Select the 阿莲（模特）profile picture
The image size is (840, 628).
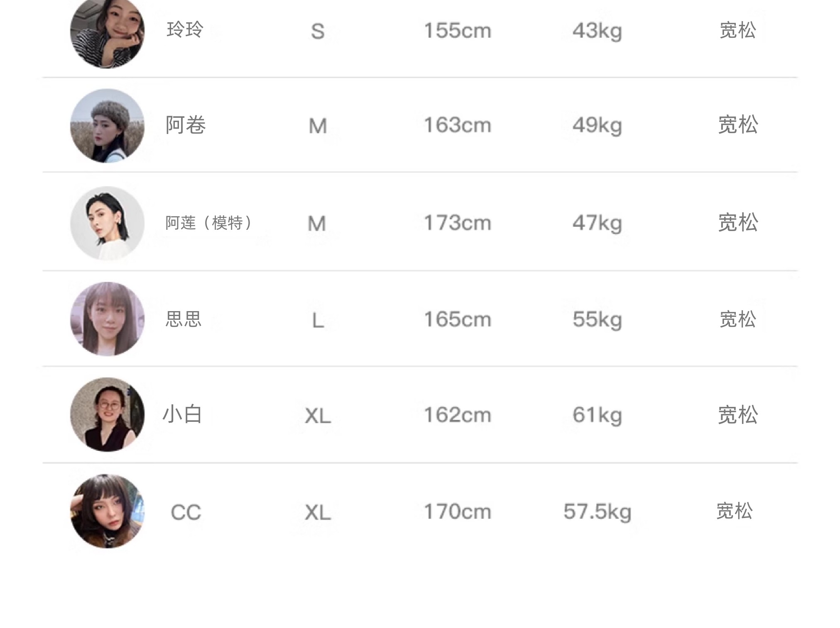pos(108,223)
